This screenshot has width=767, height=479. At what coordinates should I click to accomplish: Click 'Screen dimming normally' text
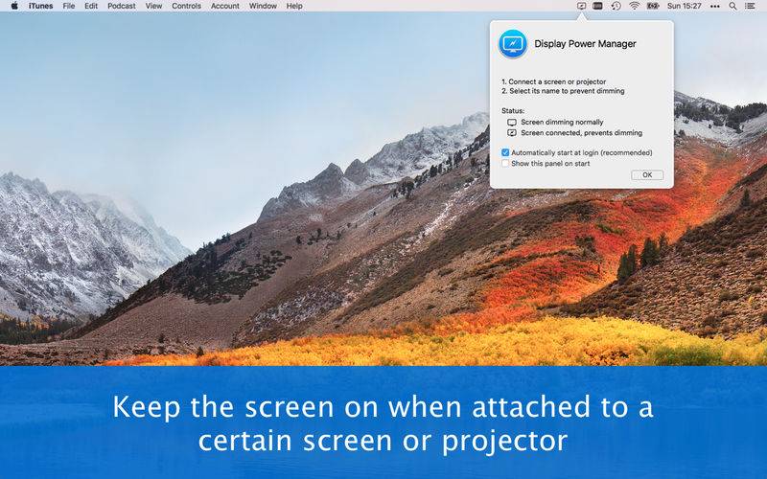coord(562,123)
